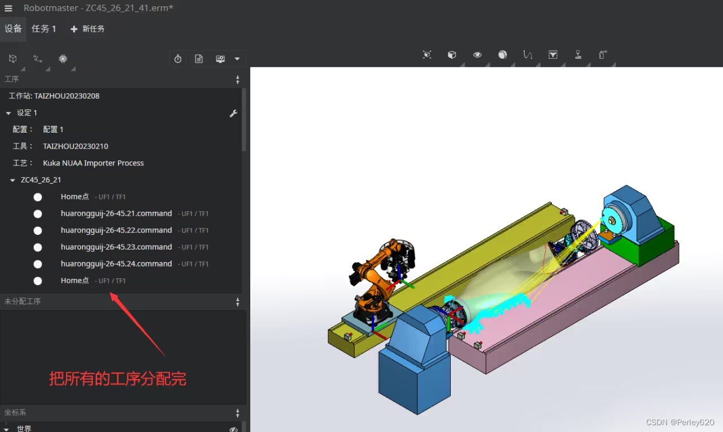Toggle the circle next to first Home点
This screenshot has width=723, height=432.
(38, 197)
